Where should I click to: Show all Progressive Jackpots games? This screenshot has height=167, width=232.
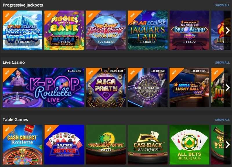(222, 5)
